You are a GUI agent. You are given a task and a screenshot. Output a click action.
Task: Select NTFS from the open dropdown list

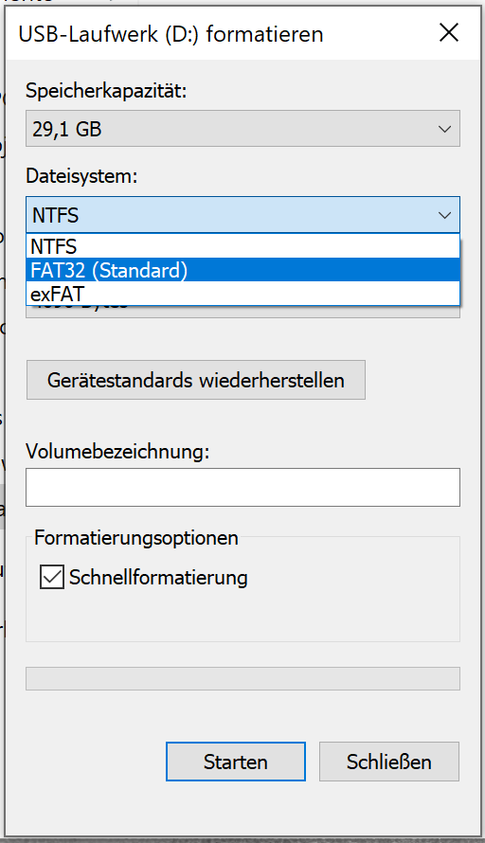(242, 246)
